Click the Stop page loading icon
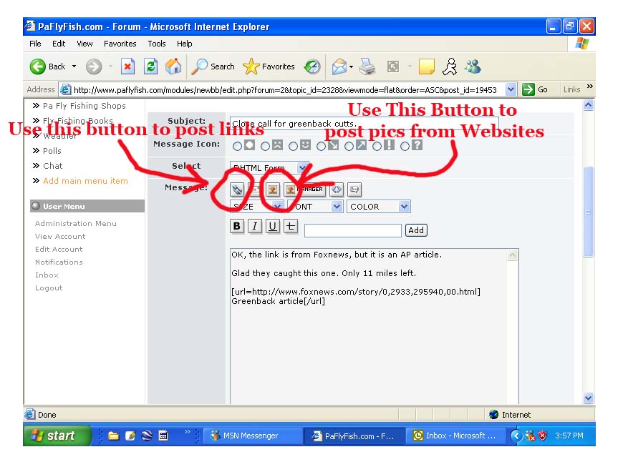 [127, 67]
